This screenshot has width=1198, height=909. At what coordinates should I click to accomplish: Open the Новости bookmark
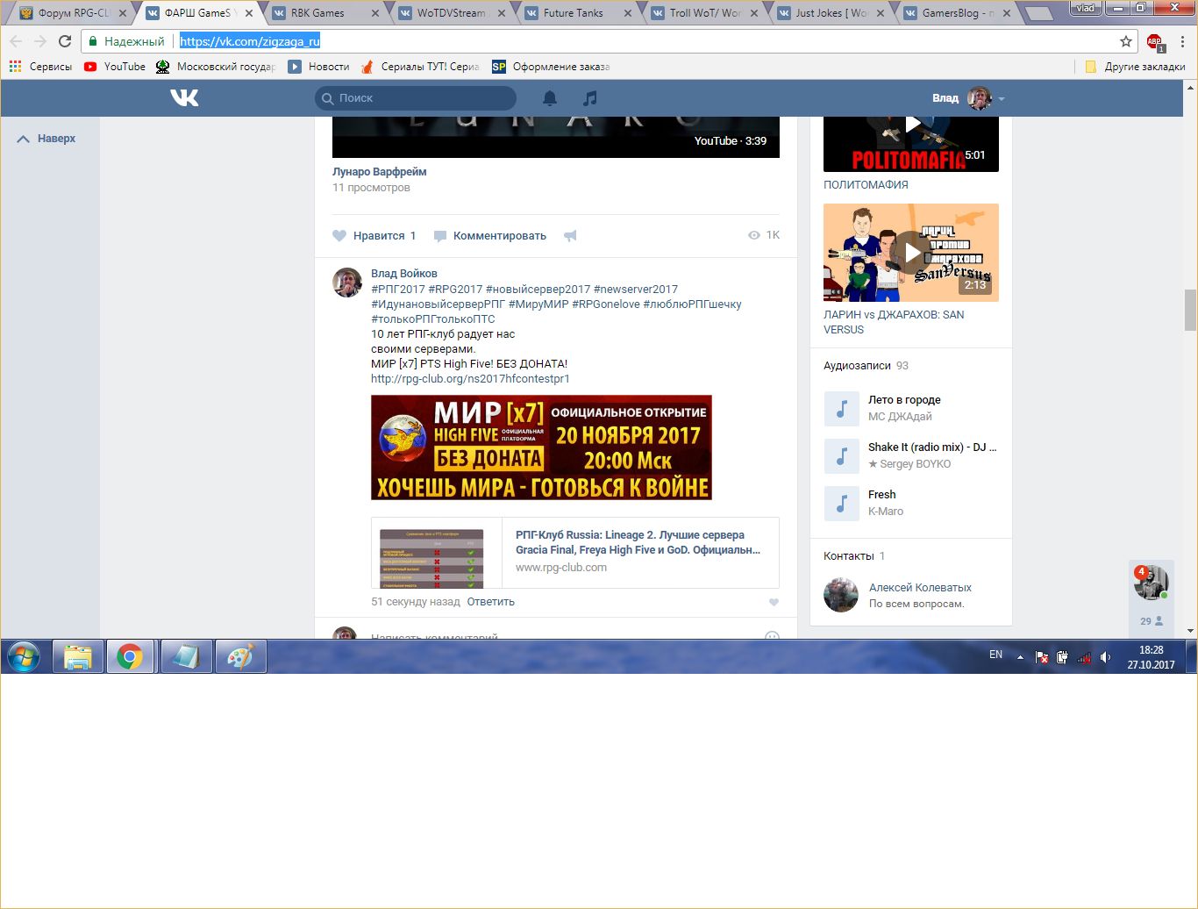tap(319, 67)
